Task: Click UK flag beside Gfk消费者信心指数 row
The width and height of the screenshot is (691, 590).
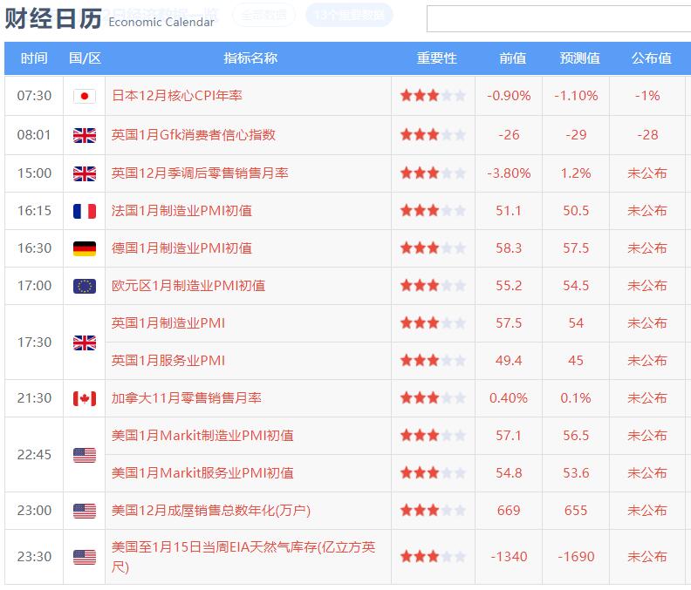Action: tap(85, 135)
